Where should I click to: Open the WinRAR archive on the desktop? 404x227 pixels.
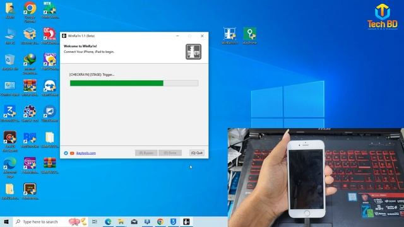50,165
